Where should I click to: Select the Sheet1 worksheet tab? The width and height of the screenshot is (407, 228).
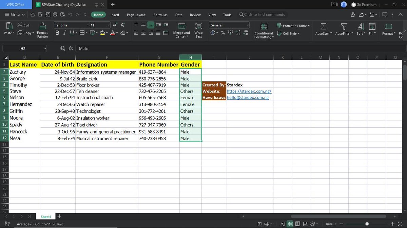[x=46, y=217]
